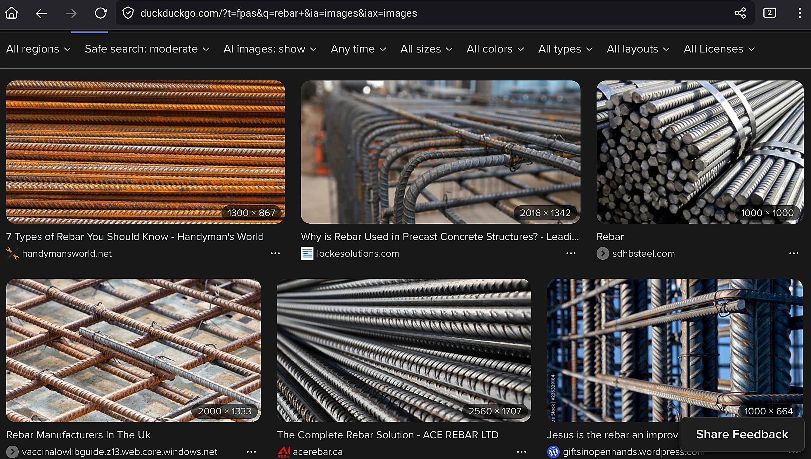811x459 pixels.
Task: Reload the current page
Action: 101,13
